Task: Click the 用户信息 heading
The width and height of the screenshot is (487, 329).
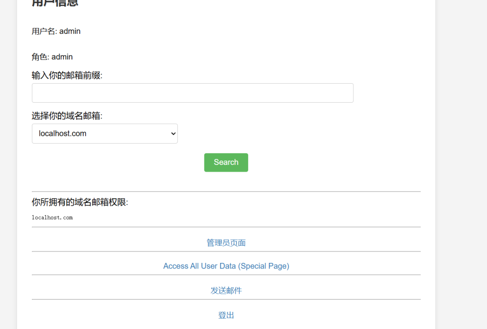Action: click(x=55, y=3)
